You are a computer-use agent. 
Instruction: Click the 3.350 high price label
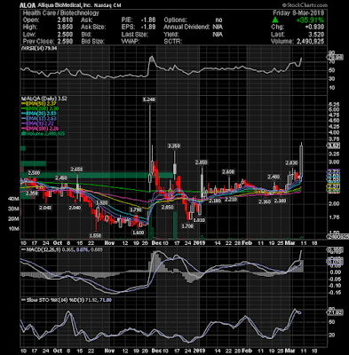click(174, 146)
